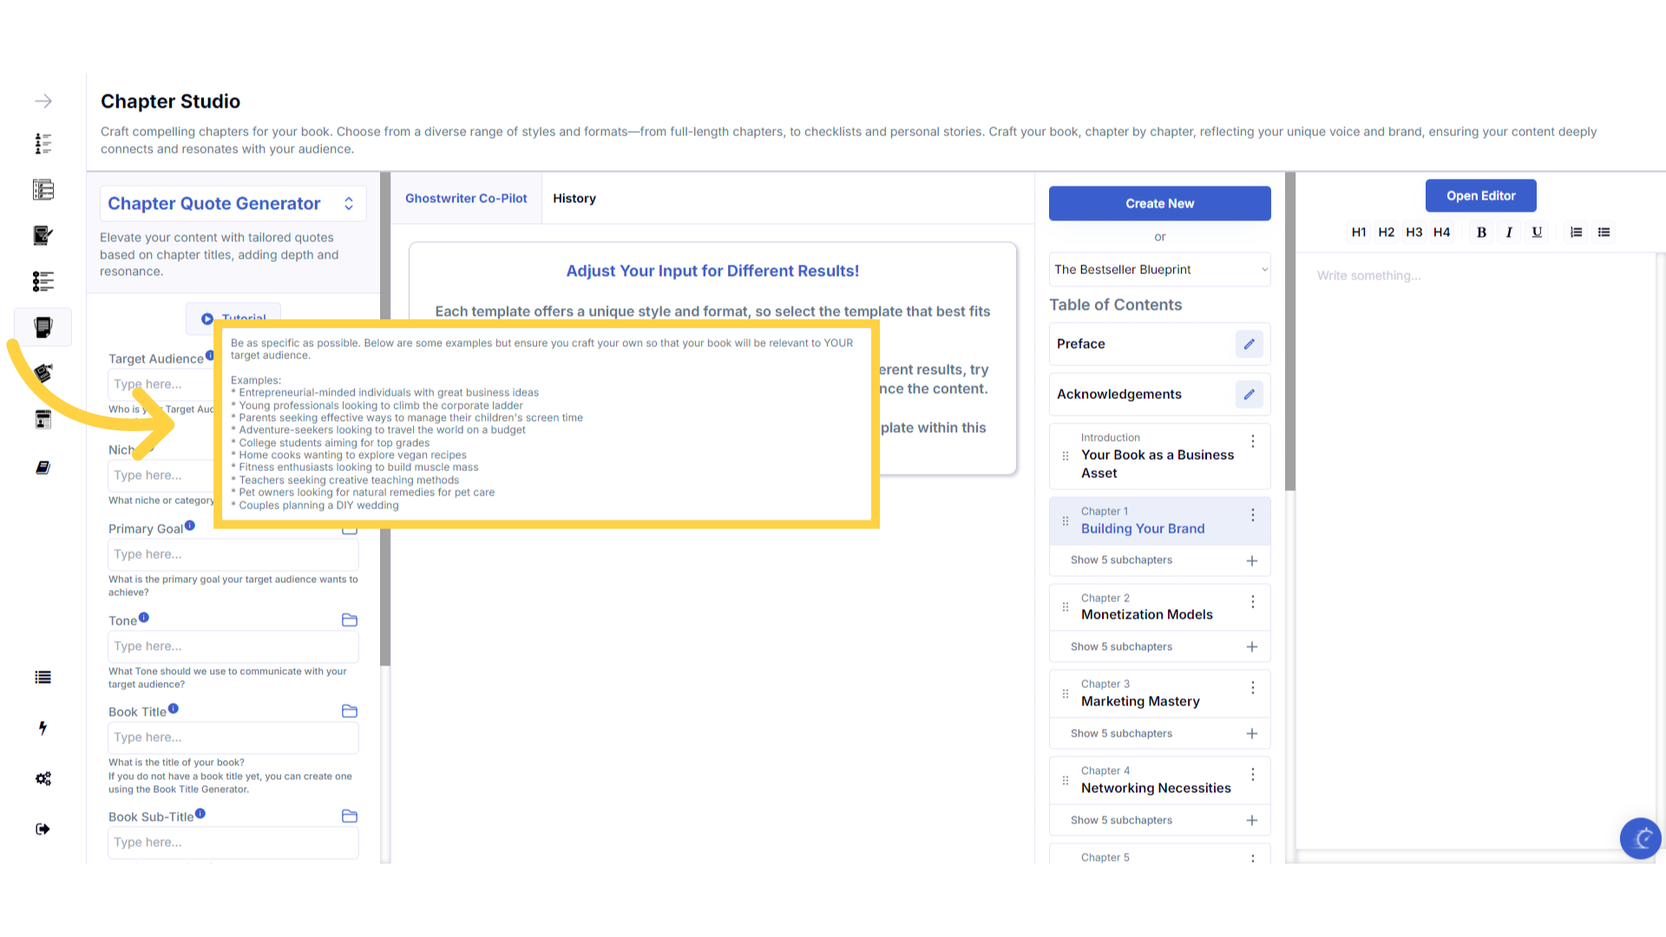Image resolution: width=1666 pixels, height=937 pixels.
Task: Open Chapter Quote Generator template selector
Action: pyautogui.click(x=233, y=204)
